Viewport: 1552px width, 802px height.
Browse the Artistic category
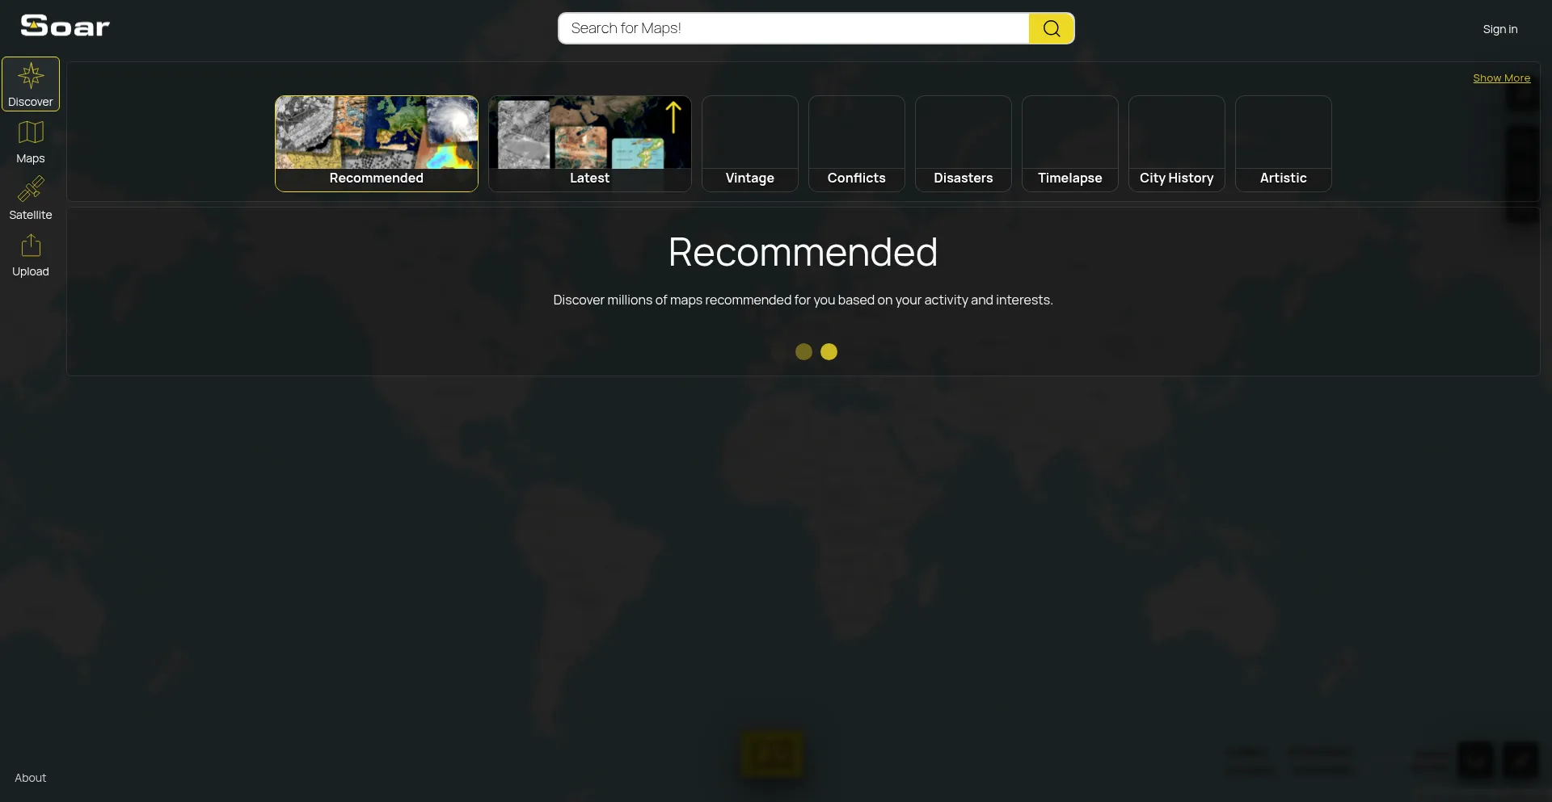click(x=1284, y=144)
